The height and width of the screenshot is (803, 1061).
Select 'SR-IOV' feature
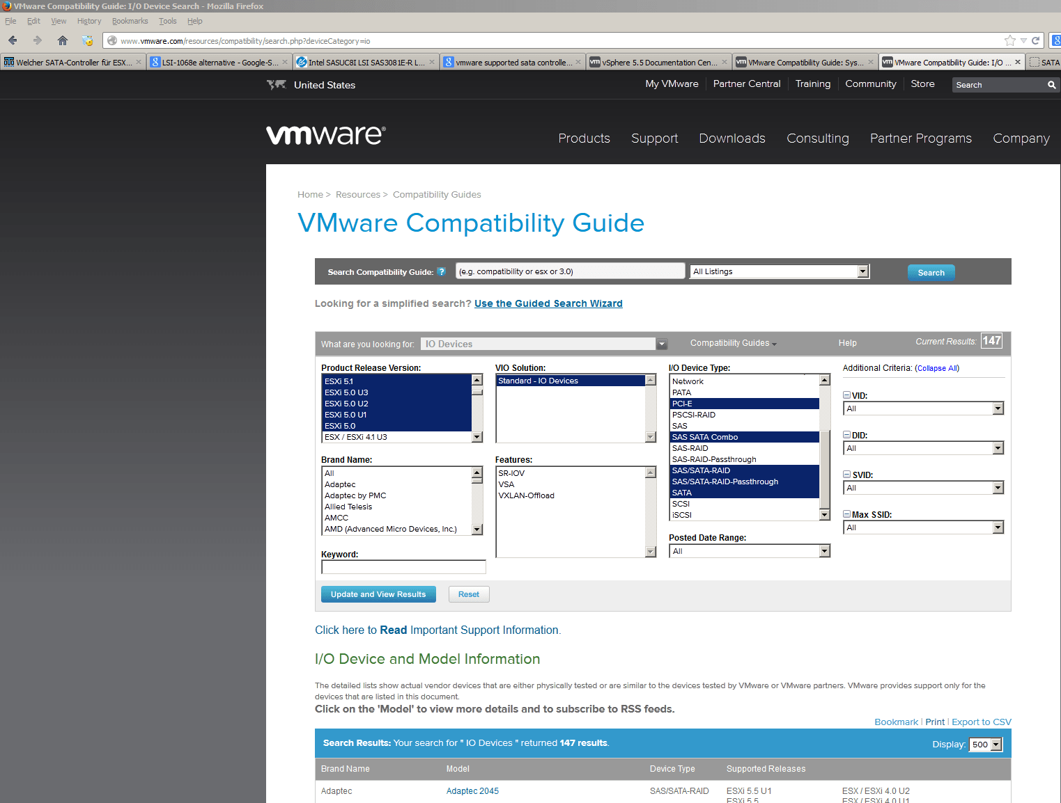tap(570, 473)
